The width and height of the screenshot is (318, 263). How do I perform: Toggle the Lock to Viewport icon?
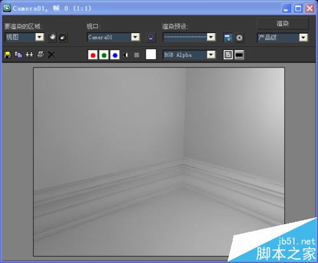point(151,38)
